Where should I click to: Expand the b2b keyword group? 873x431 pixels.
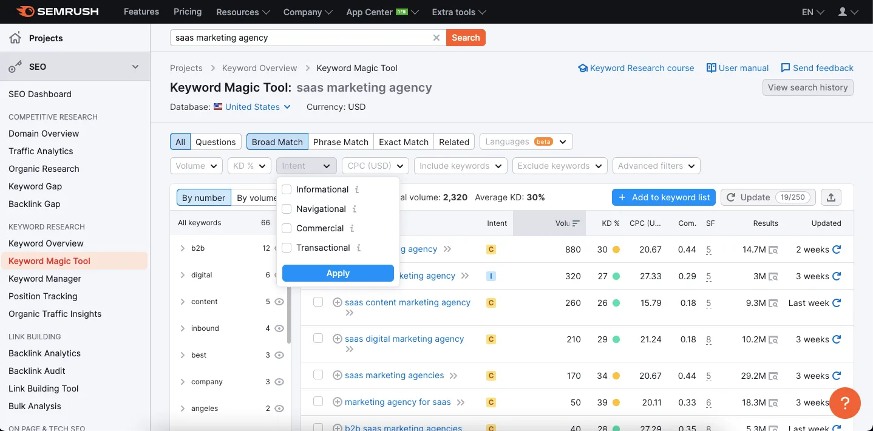pyautogui.click(x=183, y=248)
